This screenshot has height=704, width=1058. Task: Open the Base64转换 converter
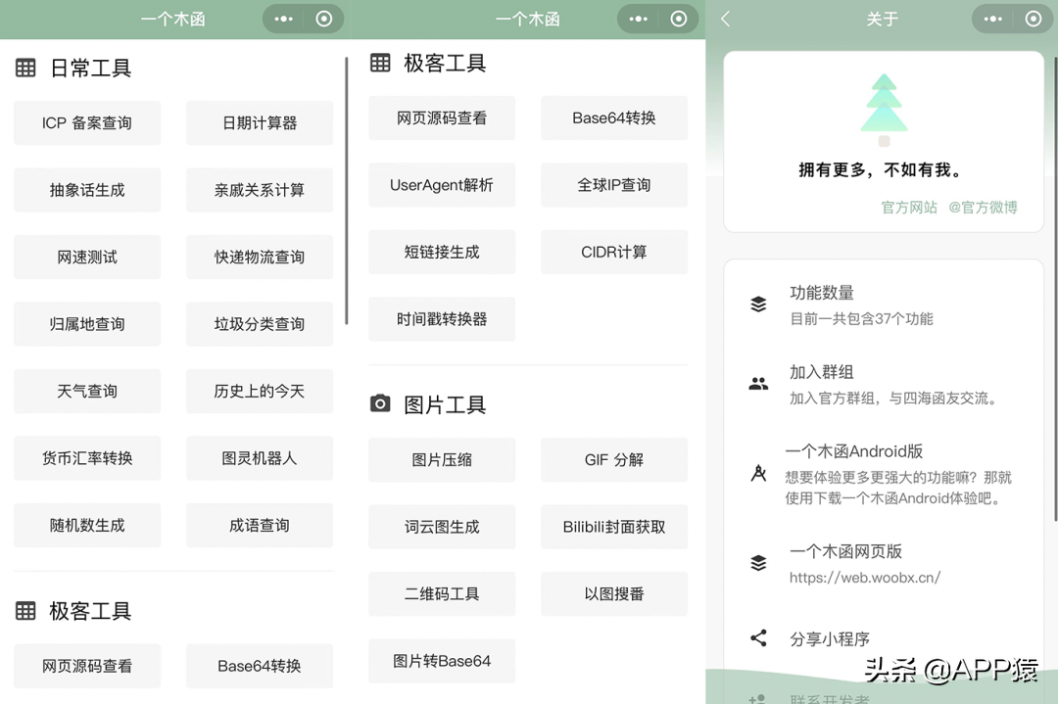tap(613, 117)
